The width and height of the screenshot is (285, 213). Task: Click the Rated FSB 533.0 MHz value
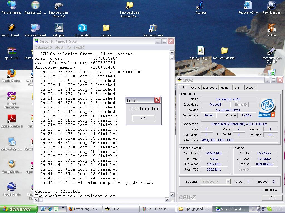(214, 169)
